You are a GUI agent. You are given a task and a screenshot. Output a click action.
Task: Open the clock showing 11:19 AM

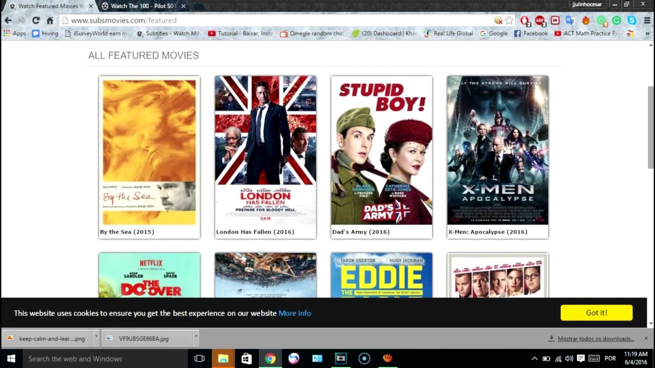click(636, 358)
